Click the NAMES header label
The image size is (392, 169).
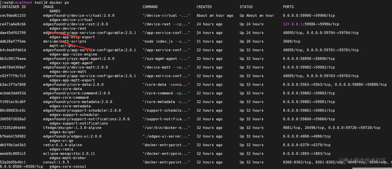pyautogui.click(x=55, y=11)
